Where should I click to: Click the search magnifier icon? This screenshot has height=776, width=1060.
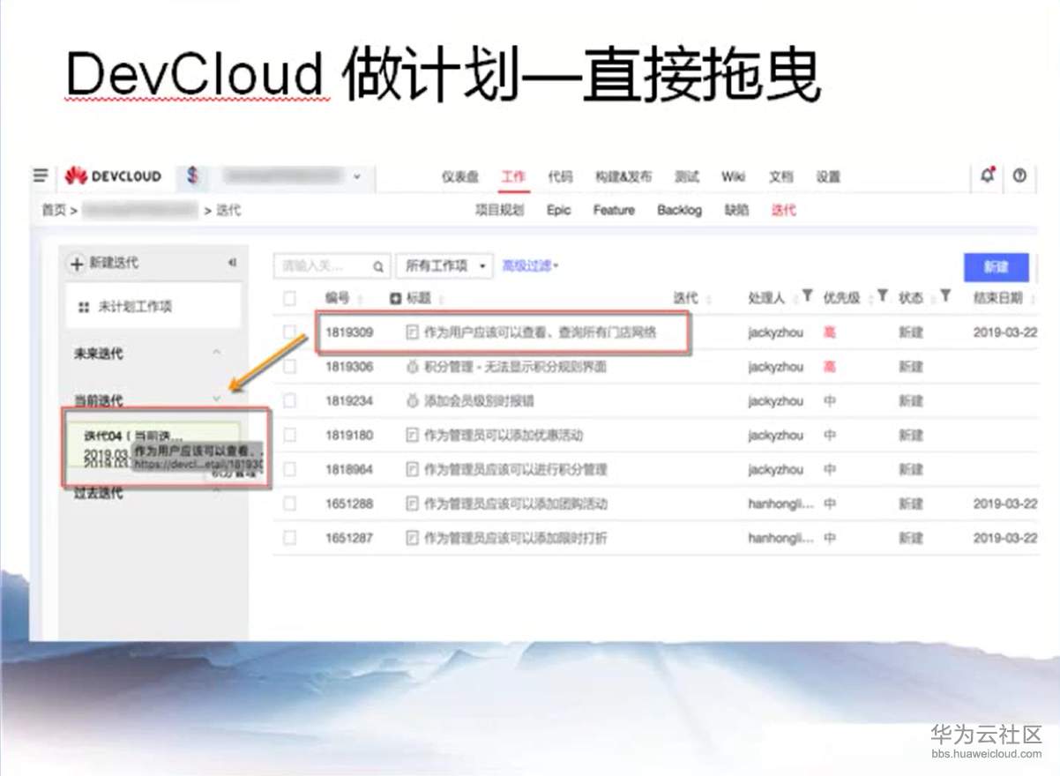[x=377, y=266]
